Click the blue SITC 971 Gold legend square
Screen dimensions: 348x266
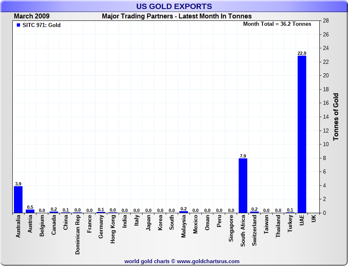(x=18, y=25)
